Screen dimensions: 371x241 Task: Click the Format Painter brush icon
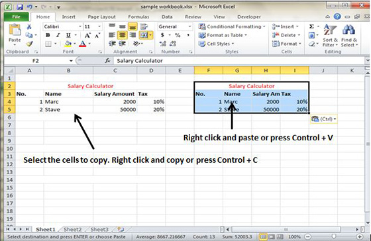pyautogui.click(x=29, y=44)
